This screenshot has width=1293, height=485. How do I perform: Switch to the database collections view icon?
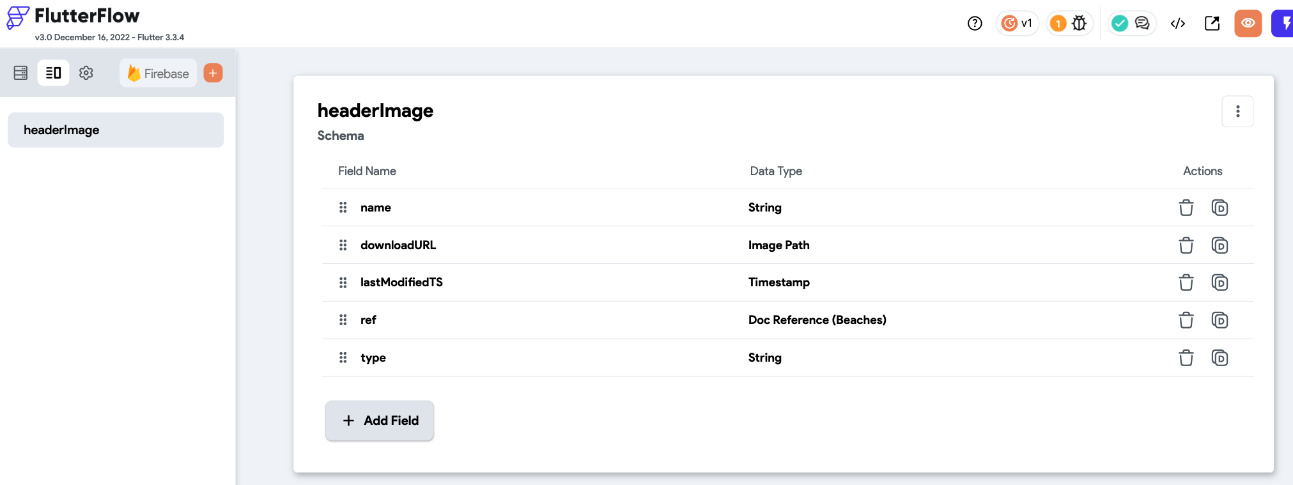[20, 73]
